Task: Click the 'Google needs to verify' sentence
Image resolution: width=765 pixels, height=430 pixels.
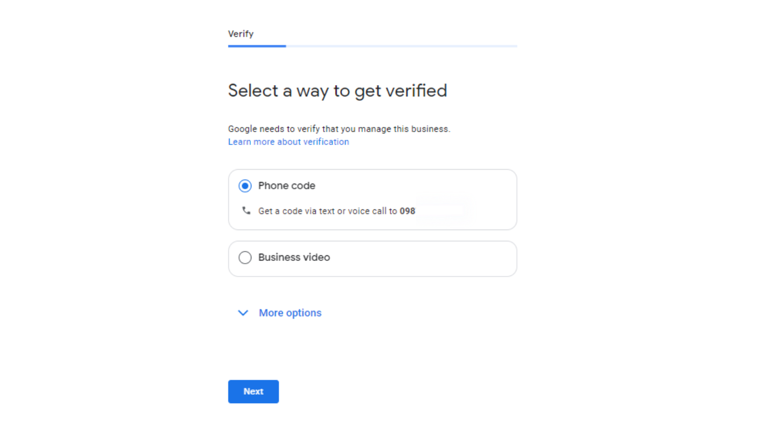Action: point(339,129)
